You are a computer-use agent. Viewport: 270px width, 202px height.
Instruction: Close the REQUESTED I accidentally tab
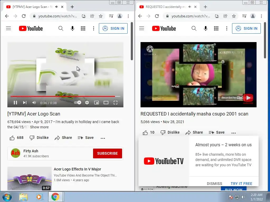[195, 7]
